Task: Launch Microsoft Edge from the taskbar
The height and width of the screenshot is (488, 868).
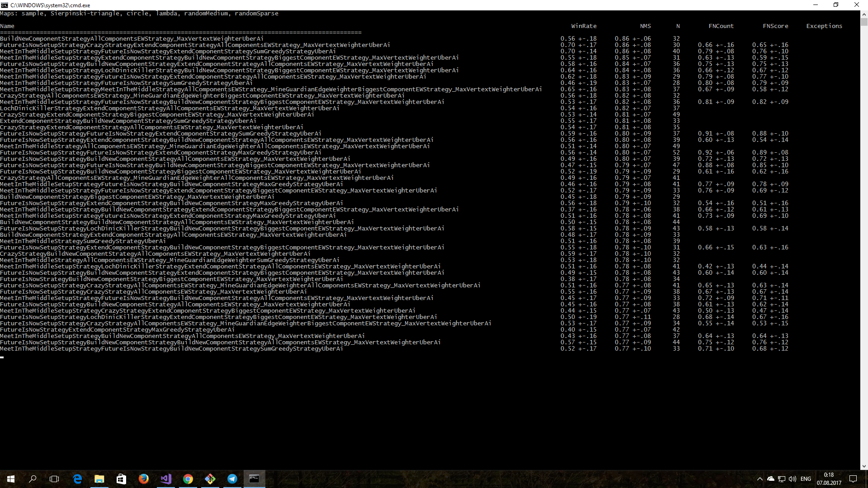Action: [77, 479]
